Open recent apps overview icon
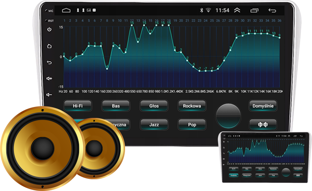The width and height of the screenshot is (312, 191). point(254,10)
